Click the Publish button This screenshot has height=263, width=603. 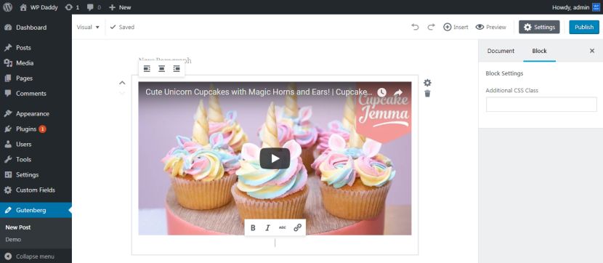coord(584,27)
